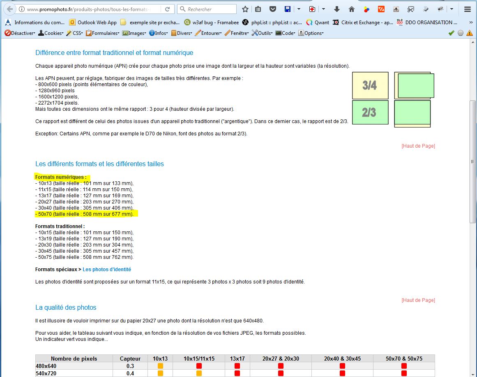Open the Outlook Web App bookmark
The image size is (477, 377).
93,23
